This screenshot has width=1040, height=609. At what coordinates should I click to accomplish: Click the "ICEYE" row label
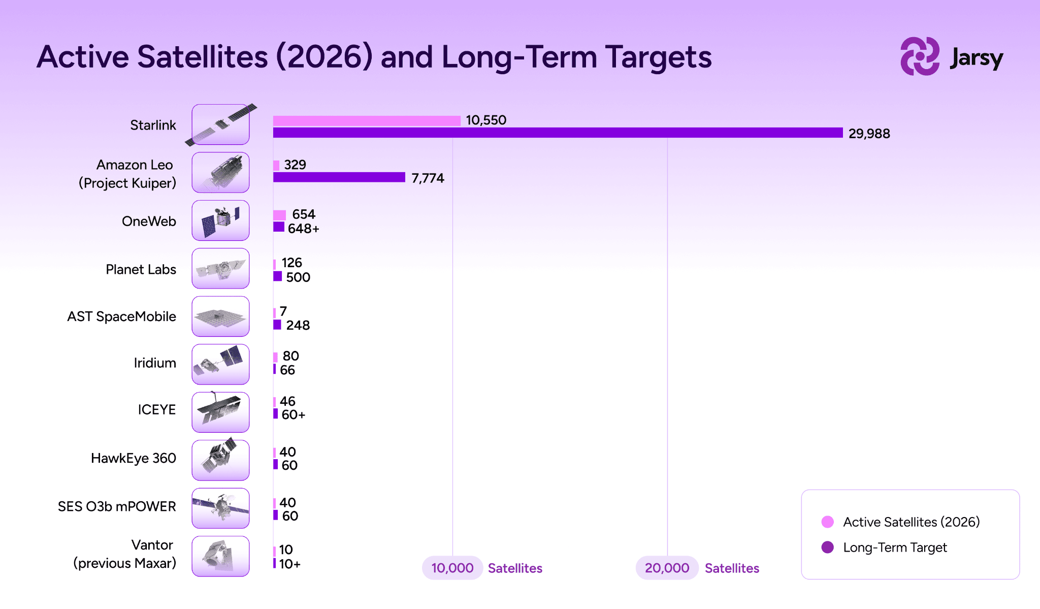[157, 409]
